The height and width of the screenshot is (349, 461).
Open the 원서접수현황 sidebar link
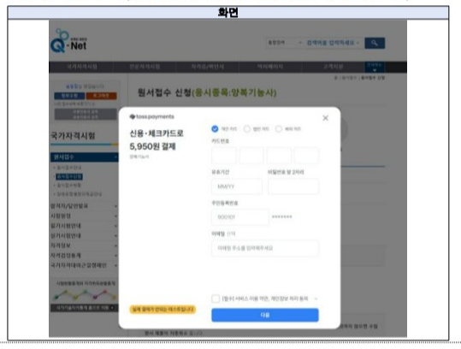coord(68,186)
